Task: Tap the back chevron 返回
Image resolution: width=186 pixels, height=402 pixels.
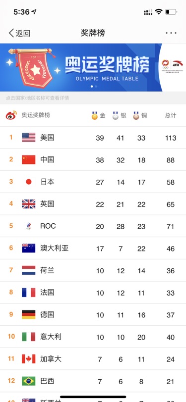Action: click(19, 33)
